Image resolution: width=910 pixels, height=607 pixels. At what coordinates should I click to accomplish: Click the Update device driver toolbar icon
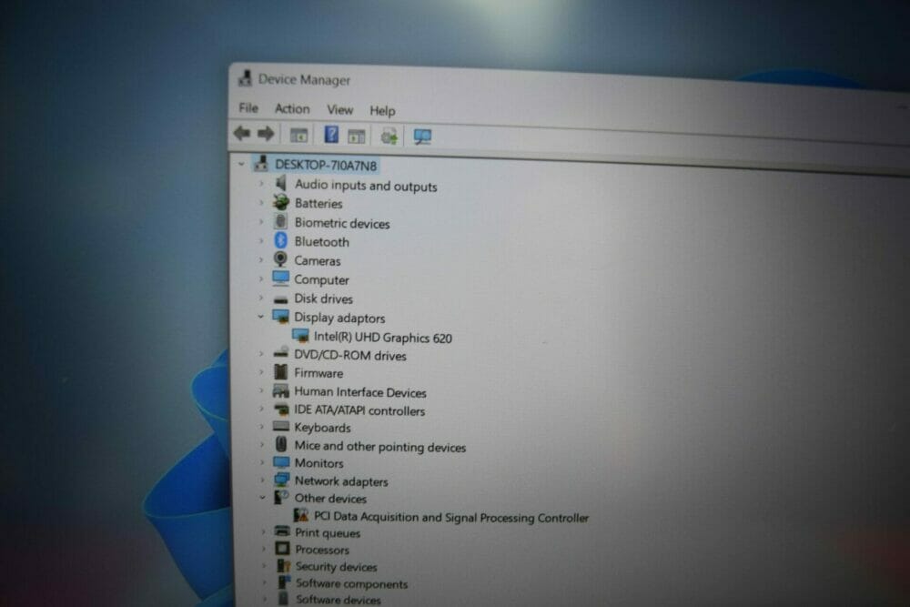coord(389,137)
